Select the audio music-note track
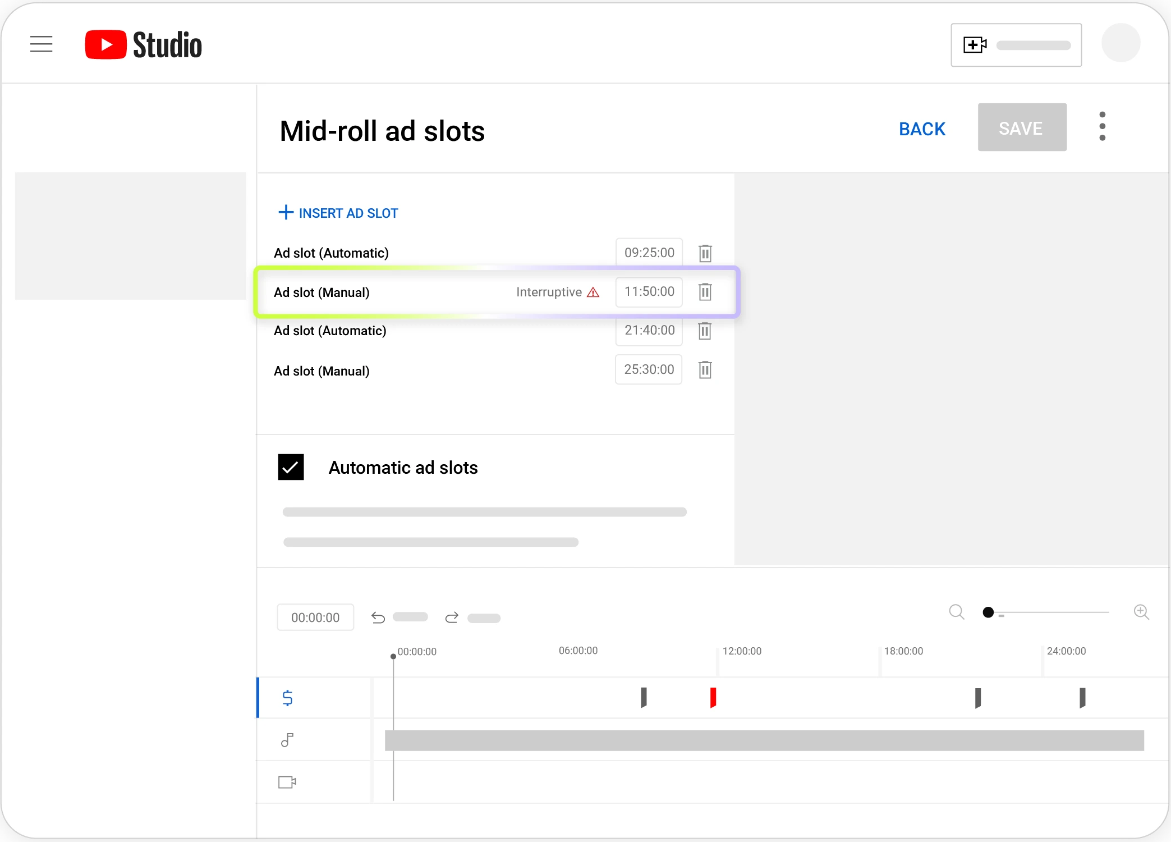Screen dimensions: 1171x842 coord(287,740)
